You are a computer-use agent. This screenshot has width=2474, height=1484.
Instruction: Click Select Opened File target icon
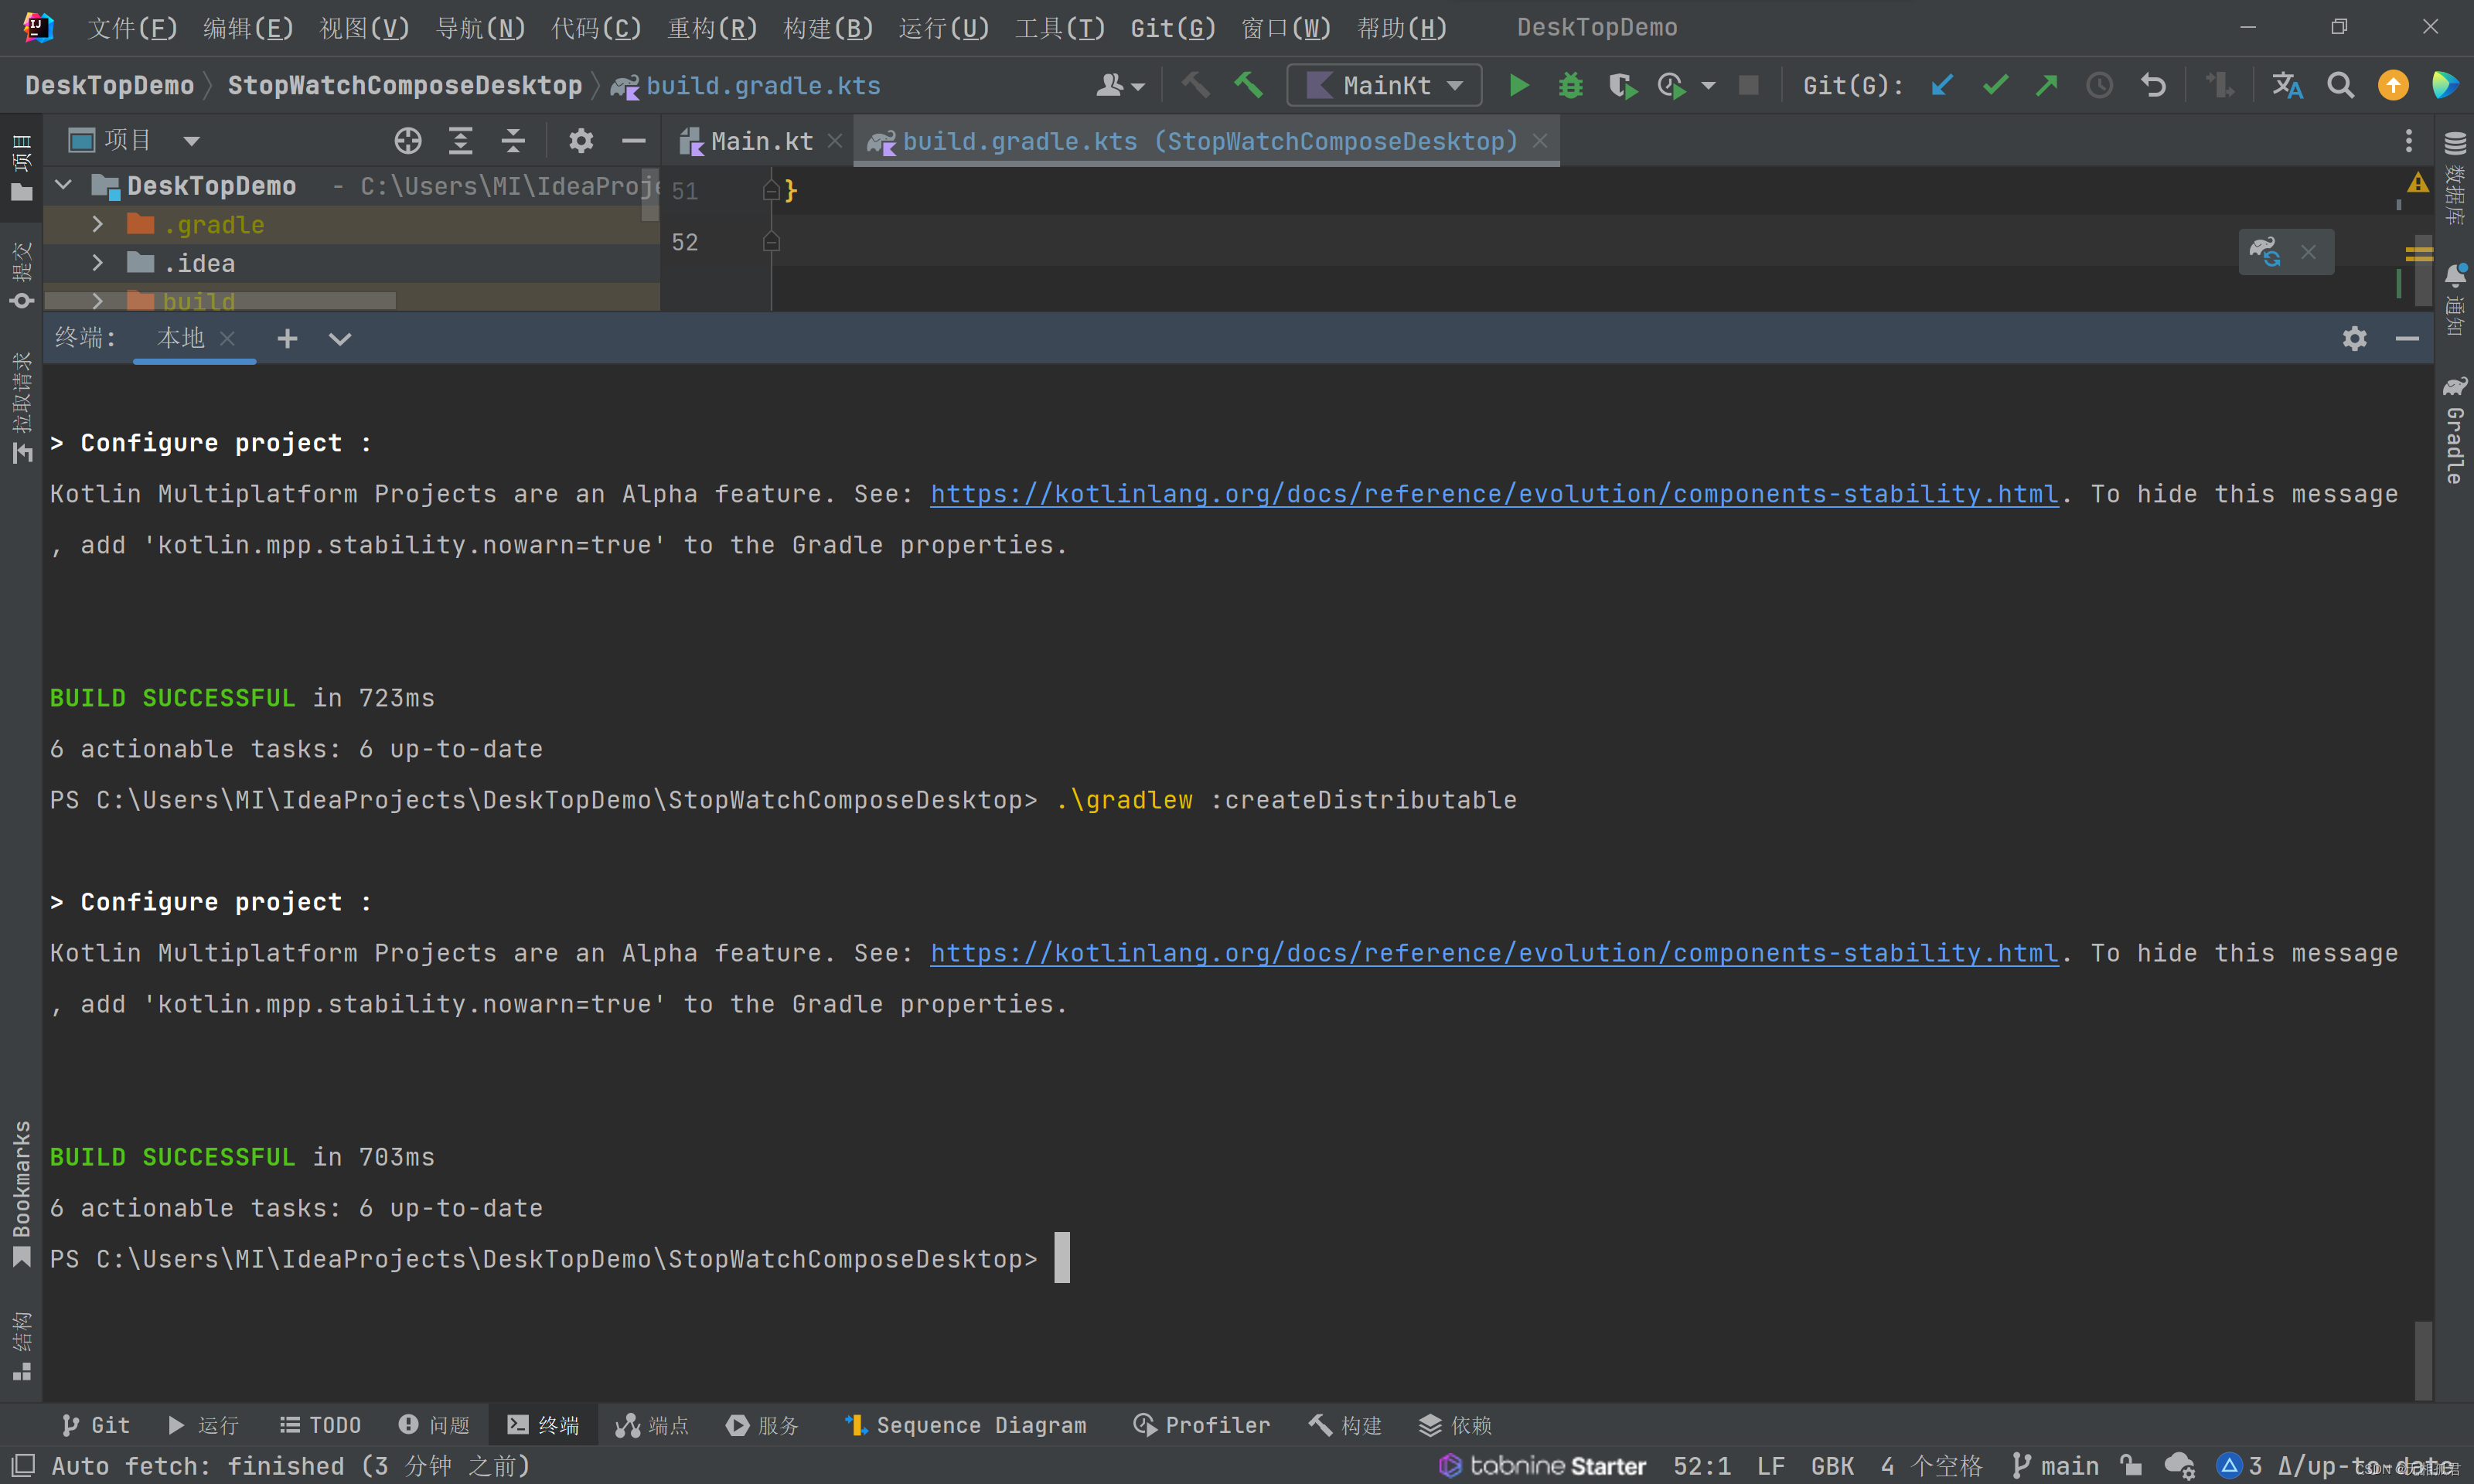coord(407,141)
